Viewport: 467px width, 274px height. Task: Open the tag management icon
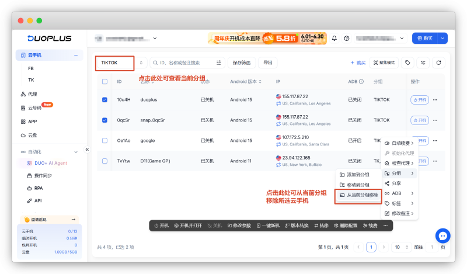407,63
